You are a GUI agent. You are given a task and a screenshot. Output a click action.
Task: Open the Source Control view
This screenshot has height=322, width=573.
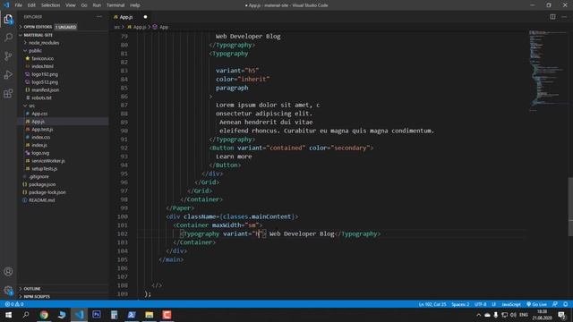tap(8, 55)
